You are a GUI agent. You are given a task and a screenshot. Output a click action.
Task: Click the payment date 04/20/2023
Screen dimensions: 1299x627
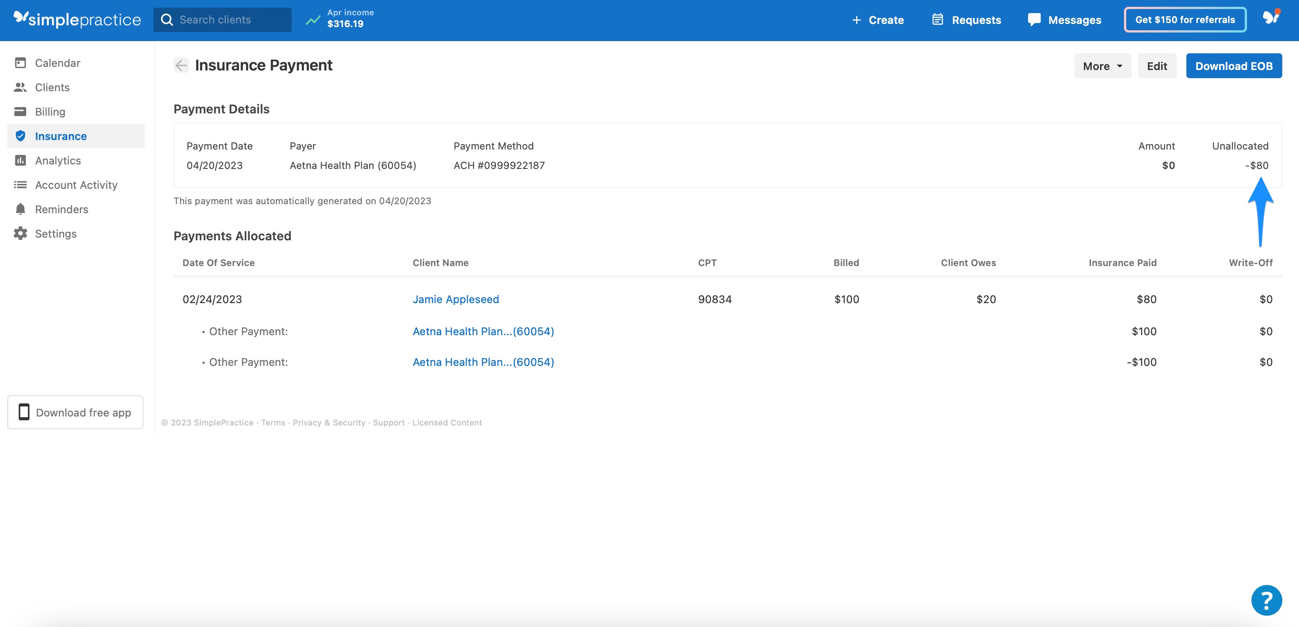[x=214, y=165]
